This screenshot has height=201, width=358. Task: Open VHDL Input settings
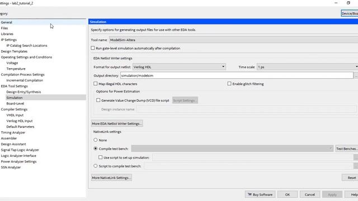click(x=15, y=115)
